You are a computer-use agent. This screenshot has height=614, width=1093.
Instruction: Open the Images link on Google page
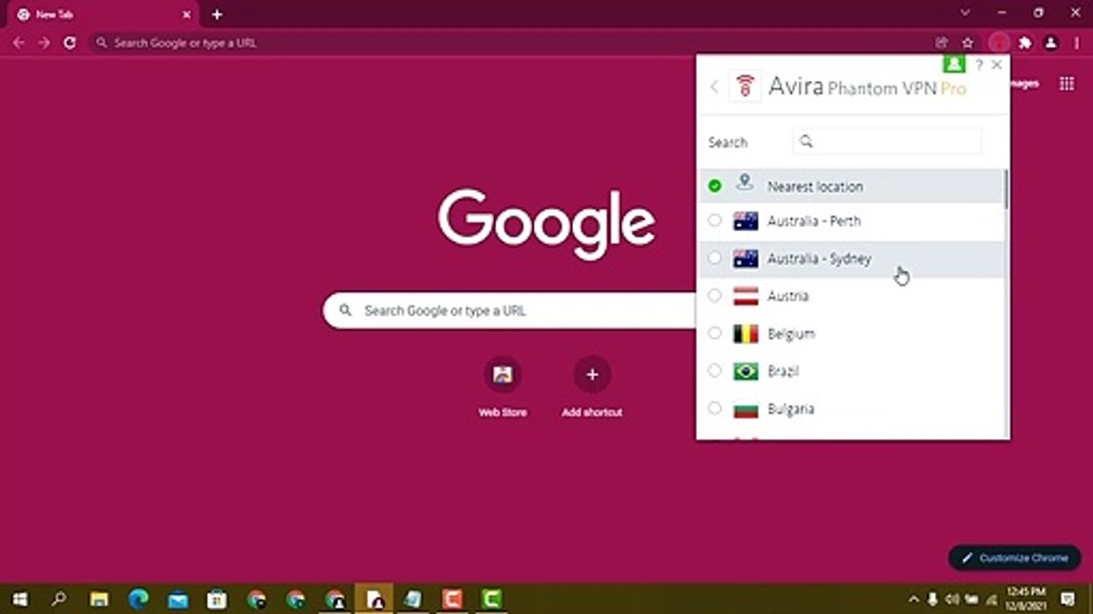1025,84
